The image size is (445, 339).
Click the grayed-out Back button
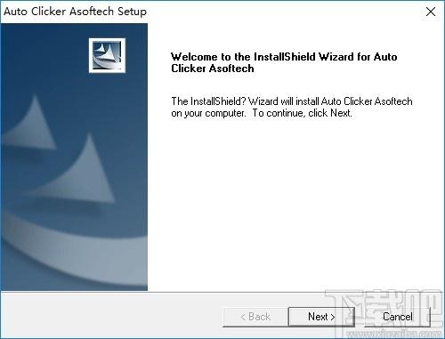[x=255, y=317]
